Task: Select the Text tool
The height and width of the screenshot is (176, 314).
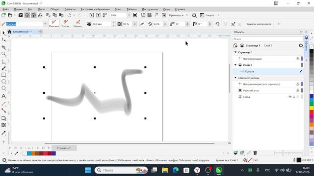Action: 3,96
